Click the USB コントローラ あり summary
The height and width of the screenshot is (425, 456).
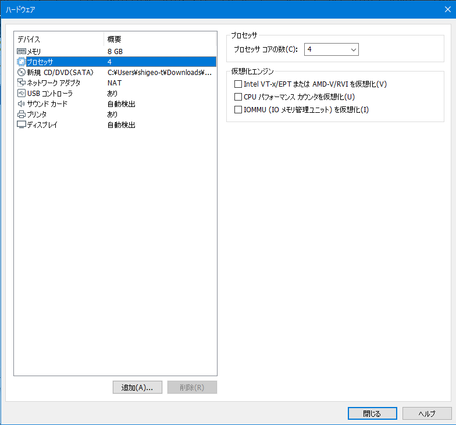click(x=112, y=93)
